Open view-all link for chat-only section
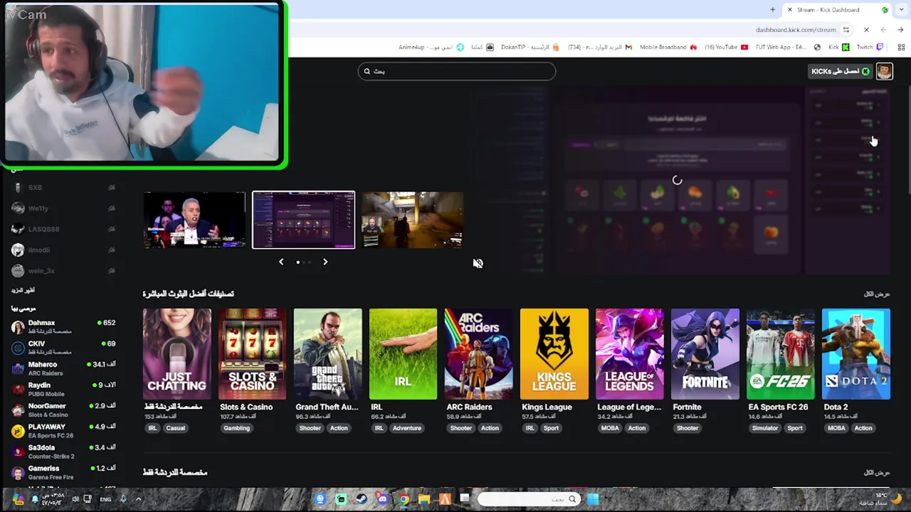The image size is (911, 512). [877, 473]
